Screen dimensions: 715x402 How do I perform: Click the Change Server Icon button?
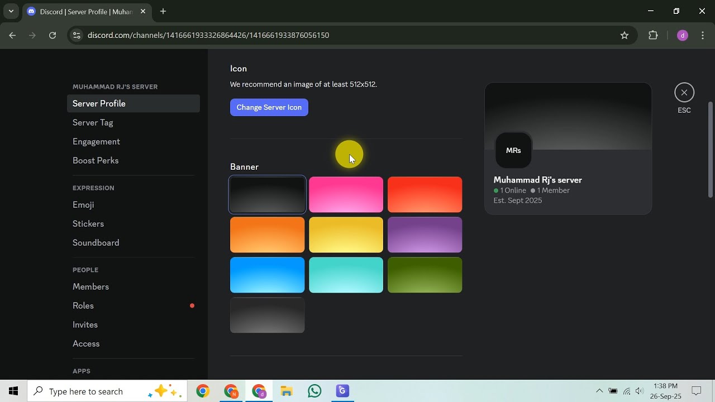coord(269,107)
